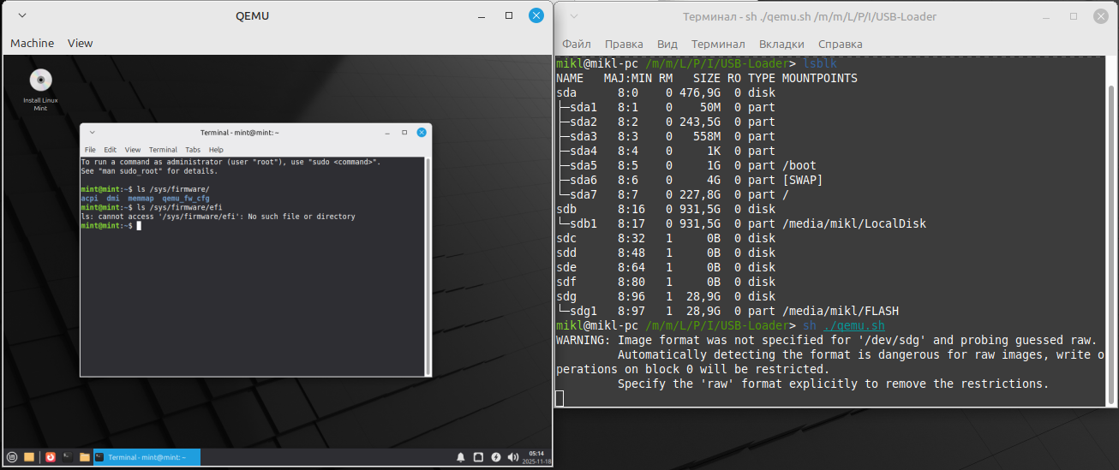The width and height of the screenshot is (1119, 470).
Task: Open the Machine menu in QEMU
Action: click(32, 43)
